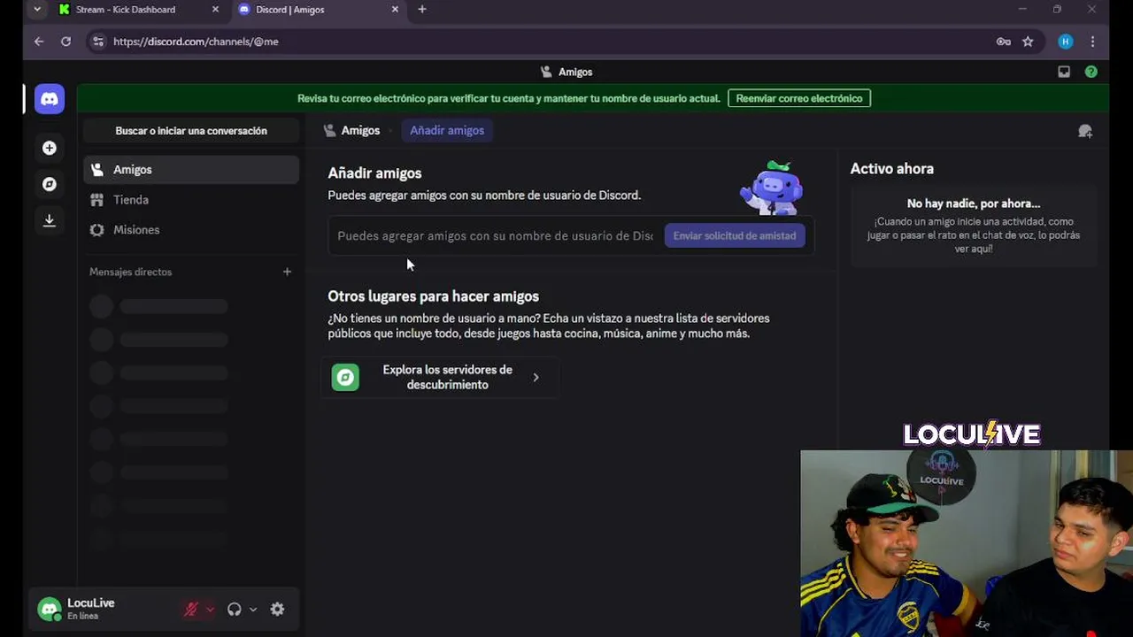Open Discord home direct messages icon
The width and height of the screenshot is (1133, 637).
pos(50,99)
